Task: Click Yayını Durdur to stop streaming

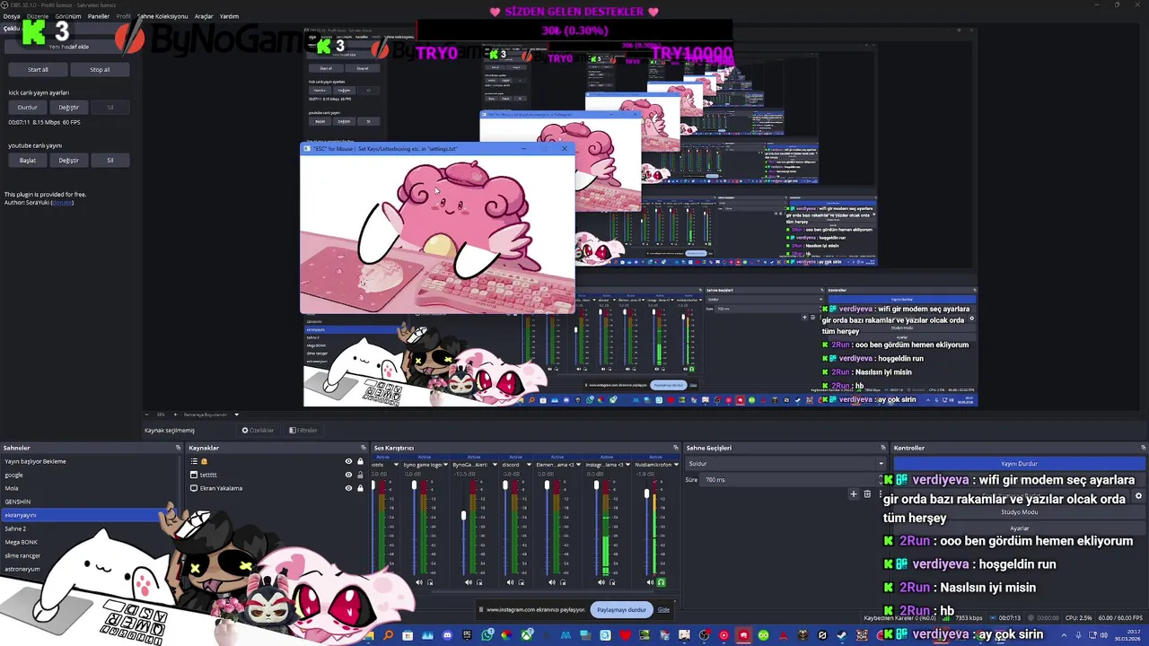Action: click(1020, 463)
